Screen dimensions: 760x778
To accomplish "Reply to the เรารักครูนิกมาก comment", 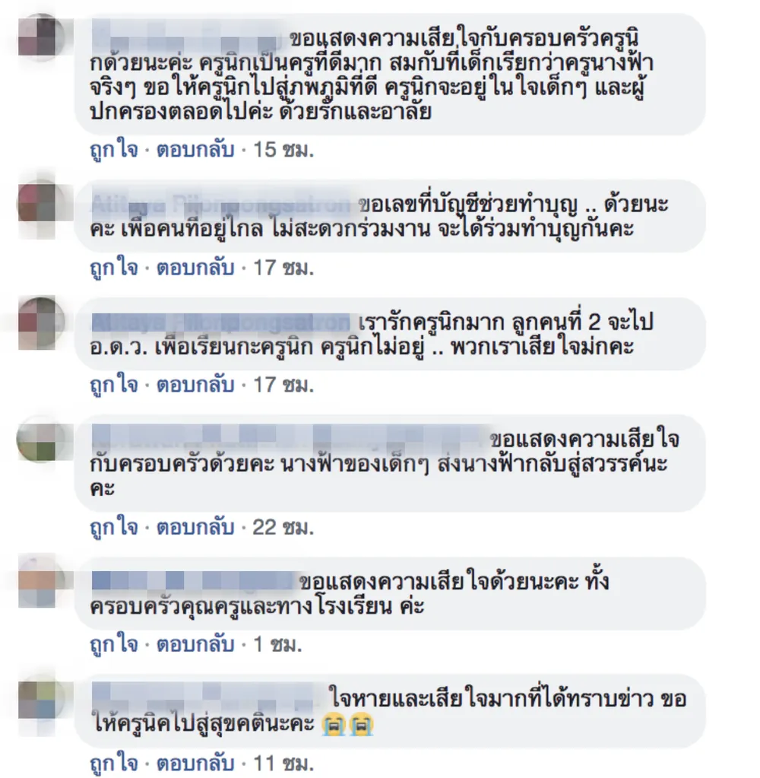I will [x=195, y=385].
